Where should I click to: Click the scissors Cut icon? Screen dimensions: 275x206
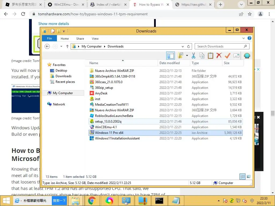193,56
